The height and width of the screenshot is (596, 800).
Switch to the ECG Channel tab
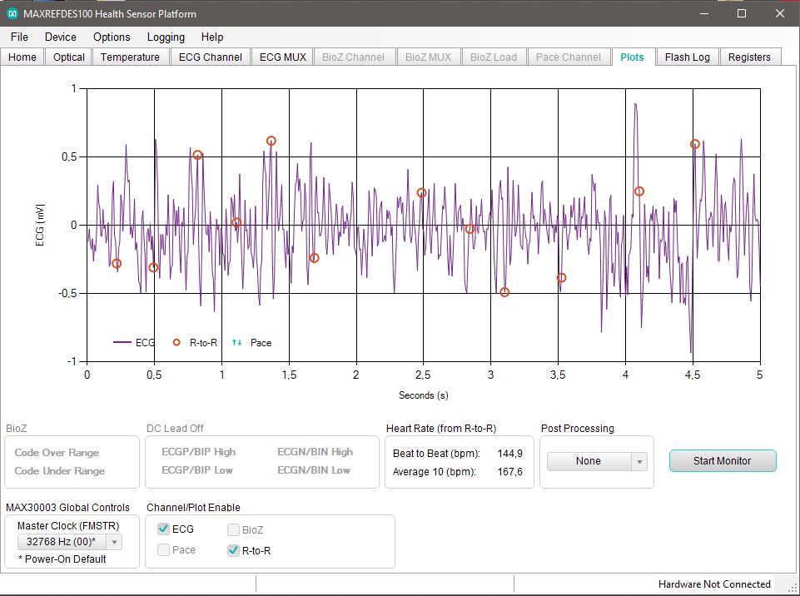tap(210, 57)
